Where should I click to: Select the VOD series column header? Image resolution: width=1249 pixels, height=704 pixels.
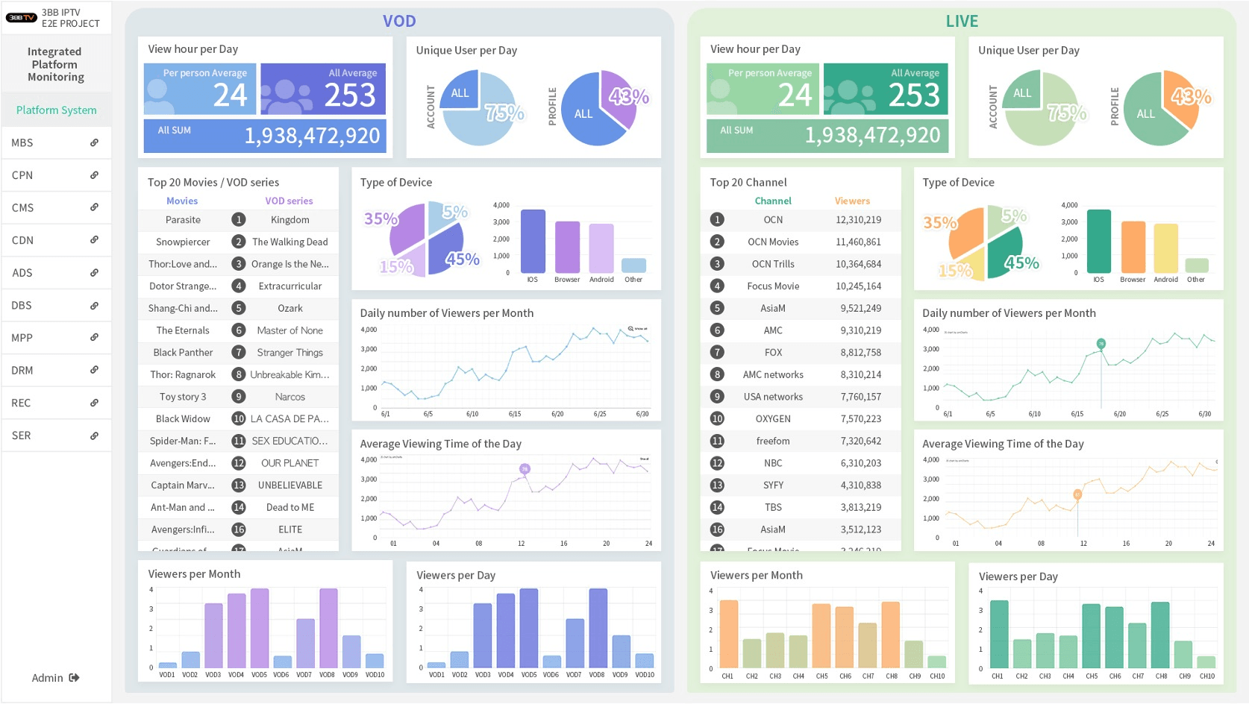pyautogui.click(x=289, y=201)
